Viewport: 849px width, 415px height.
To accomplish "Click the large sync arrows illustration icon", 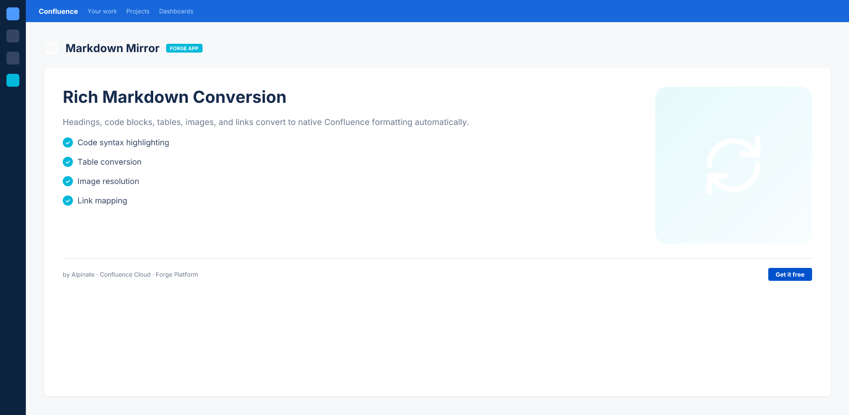I will 734,165.
